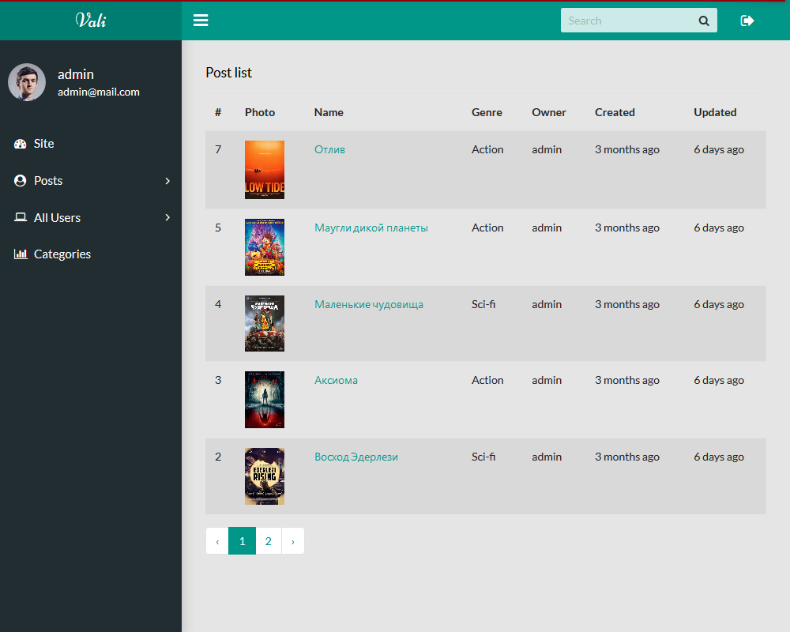Image resolution: width=790 pixels, height=632 pixels.
Task: Click the Photo column header
Action: pos(260,112)
